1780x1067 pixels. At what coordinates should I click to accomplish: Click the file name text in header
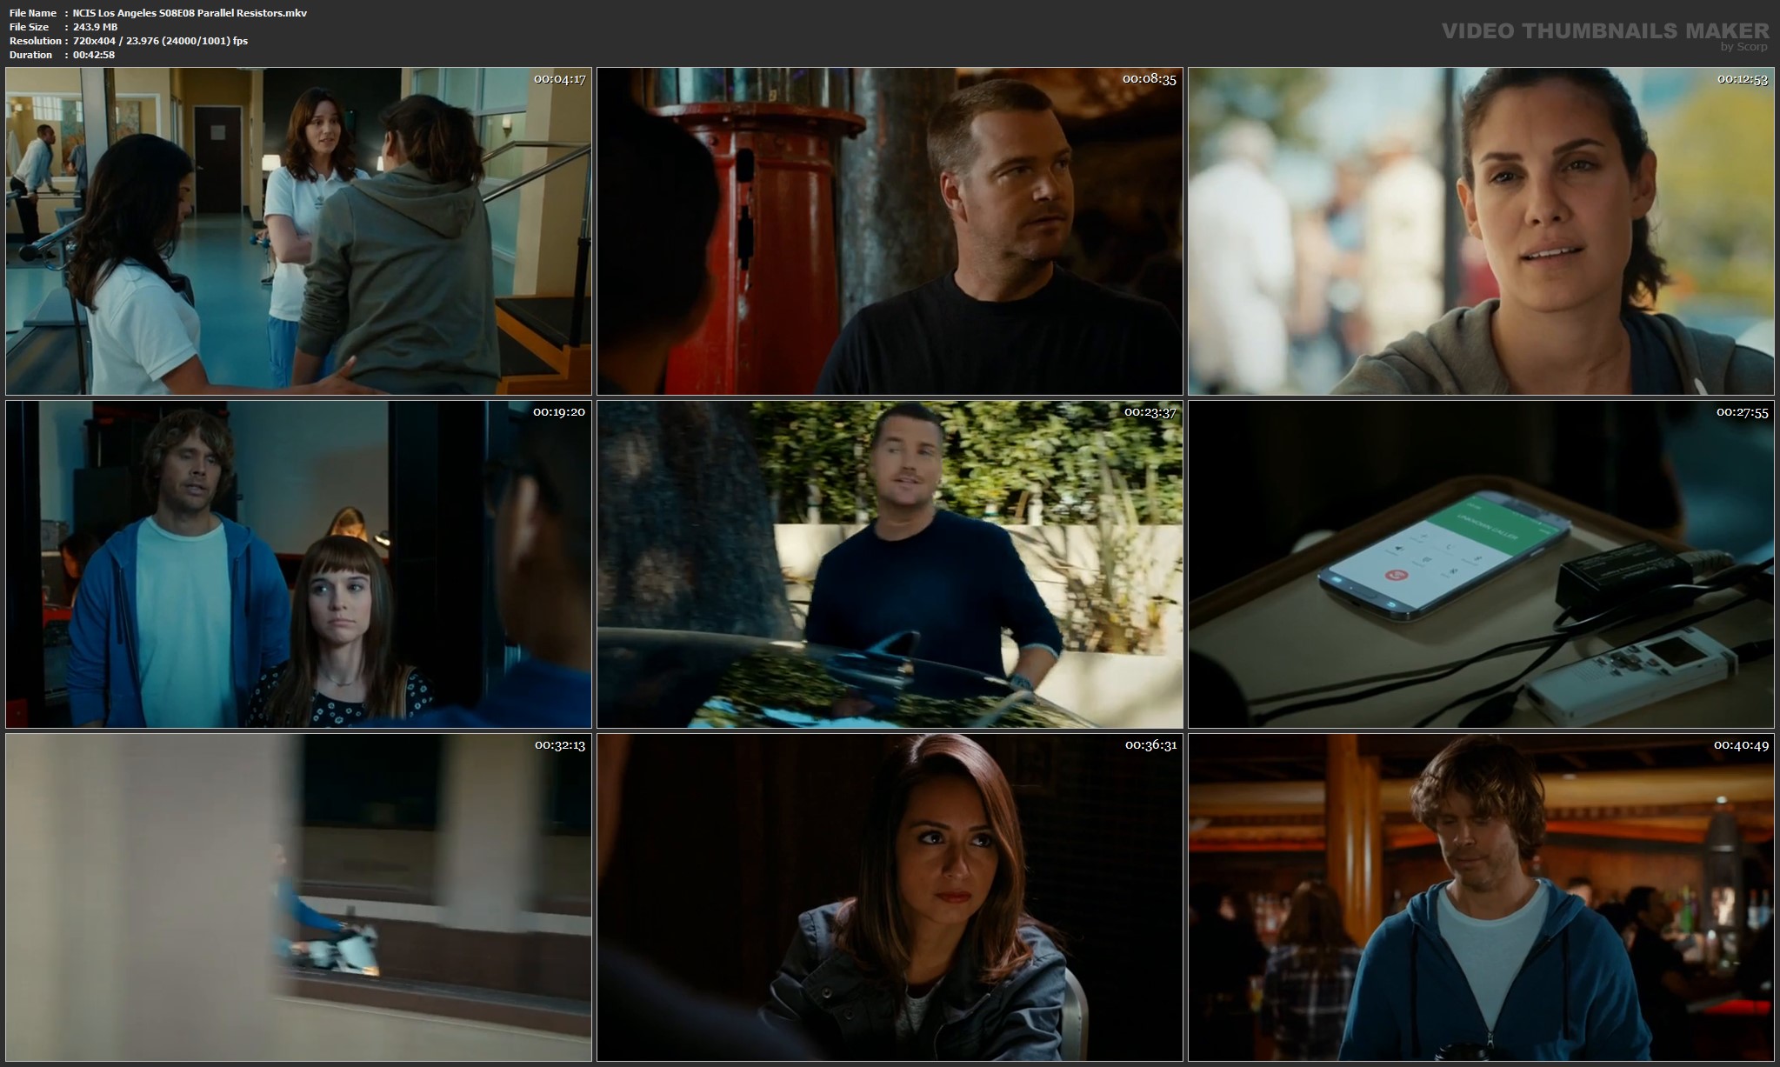tap(190, 13)
